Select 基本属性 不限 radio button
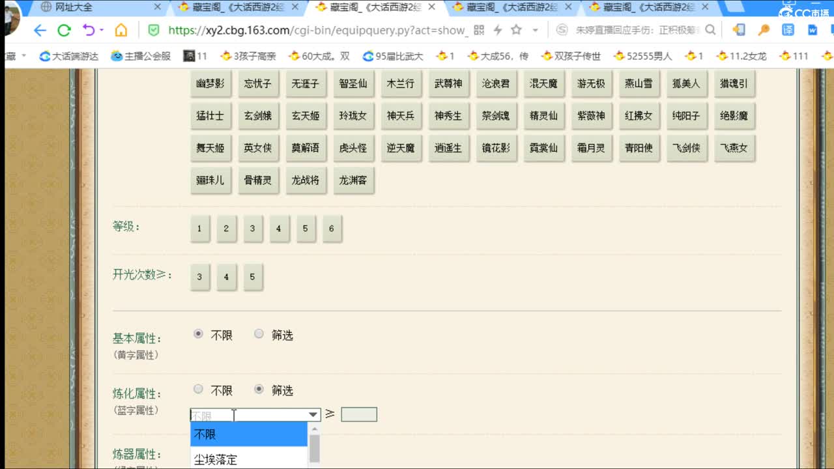This screenshot has width=834, height=469. (x=199, y=334)
